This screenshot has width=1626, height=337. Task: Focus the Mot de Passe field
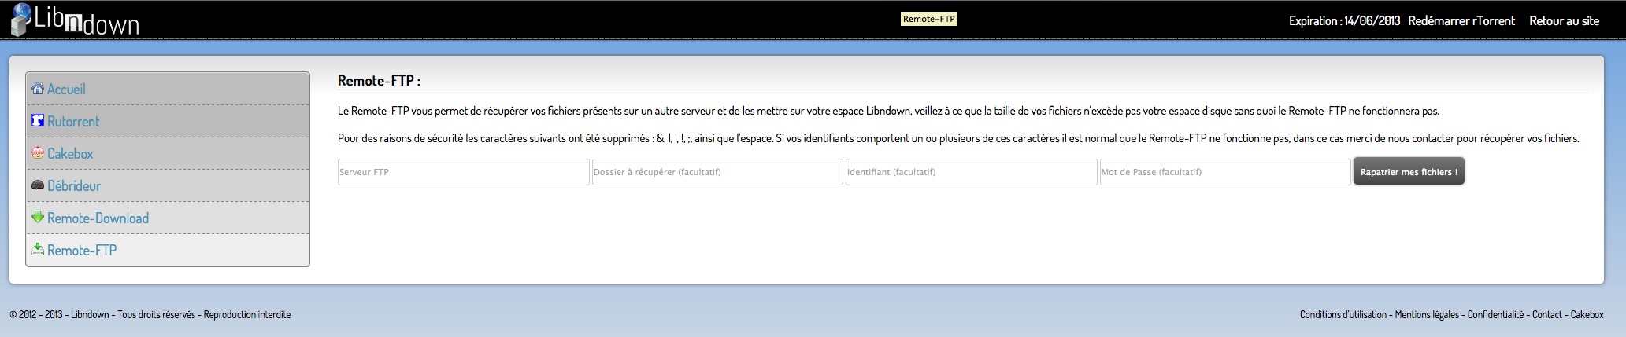point(1225,172)
